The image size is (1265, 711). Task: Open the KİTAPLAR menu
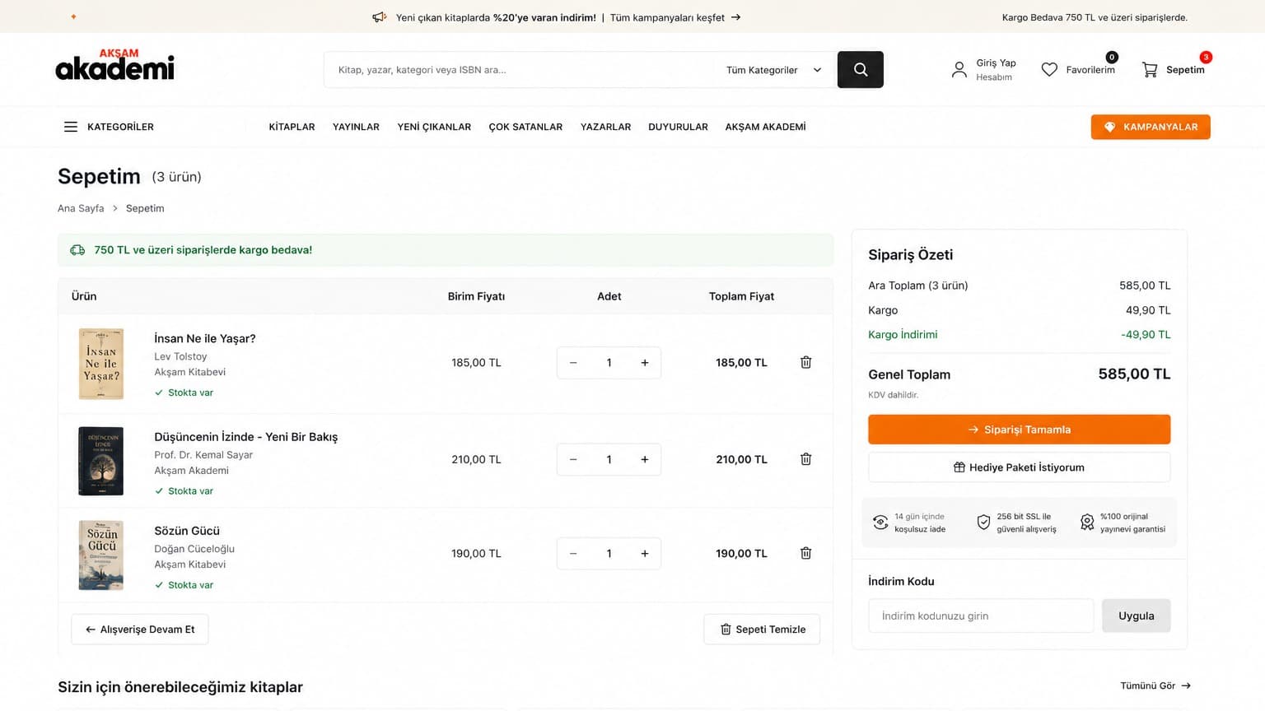[292, 127]
